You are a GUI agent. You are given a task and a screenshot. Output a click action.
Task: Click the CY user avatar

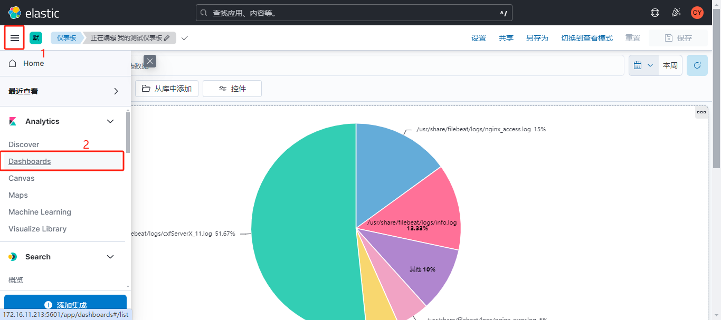pyautogui.click(x=697, y=13)
